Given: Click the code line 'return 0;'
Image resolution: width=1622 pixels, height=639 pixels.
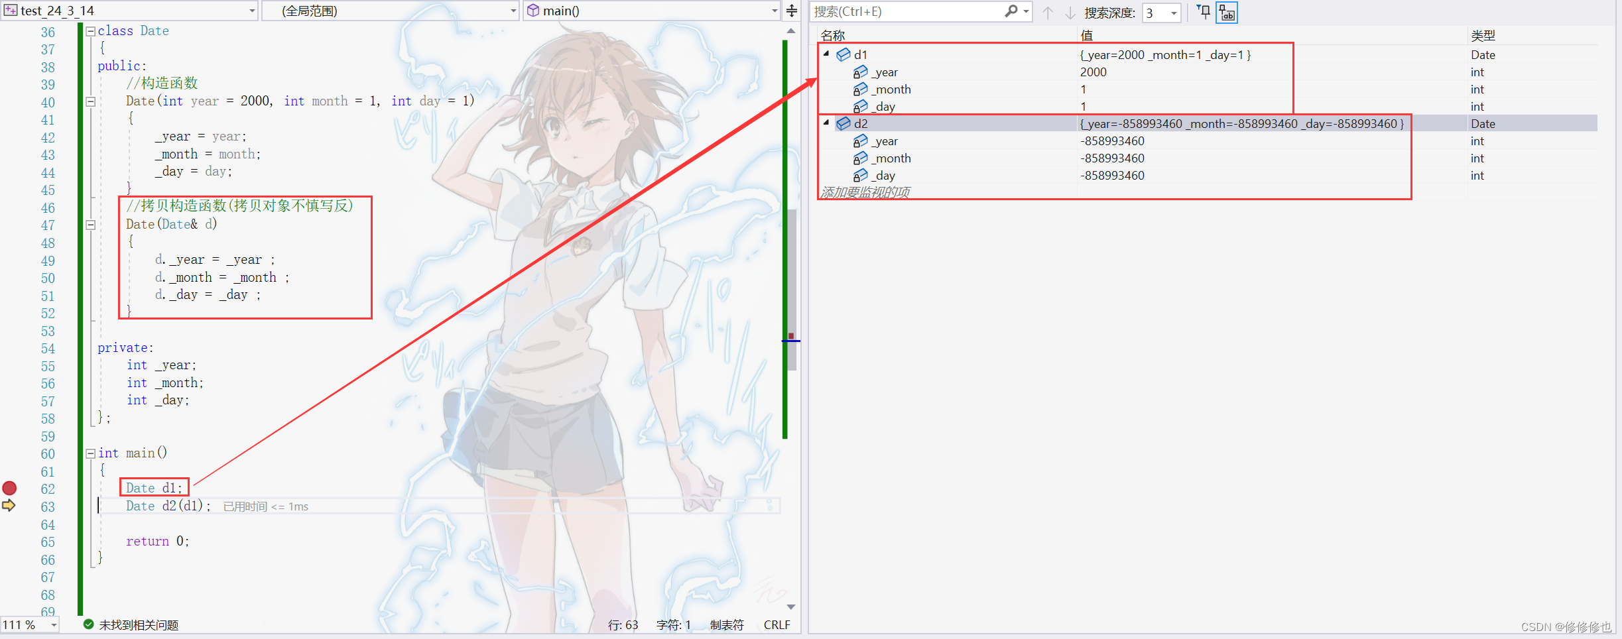Looking at the screenshot, I should pyautogui.click(x=158, y=542).
